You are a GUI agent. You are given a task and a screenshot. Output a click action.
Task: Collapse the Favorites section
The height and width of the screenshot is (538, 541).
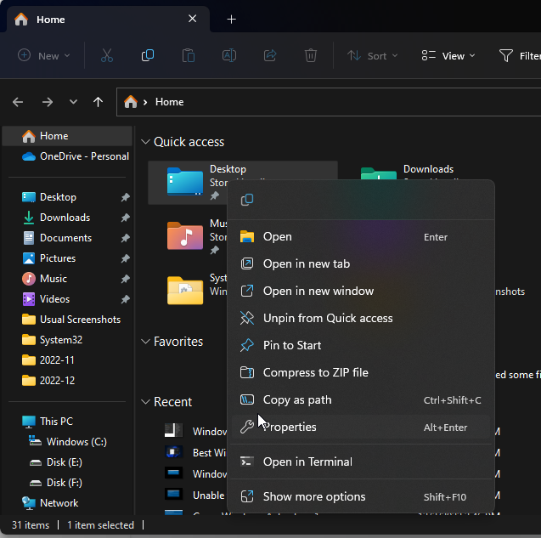click(144, 342)
